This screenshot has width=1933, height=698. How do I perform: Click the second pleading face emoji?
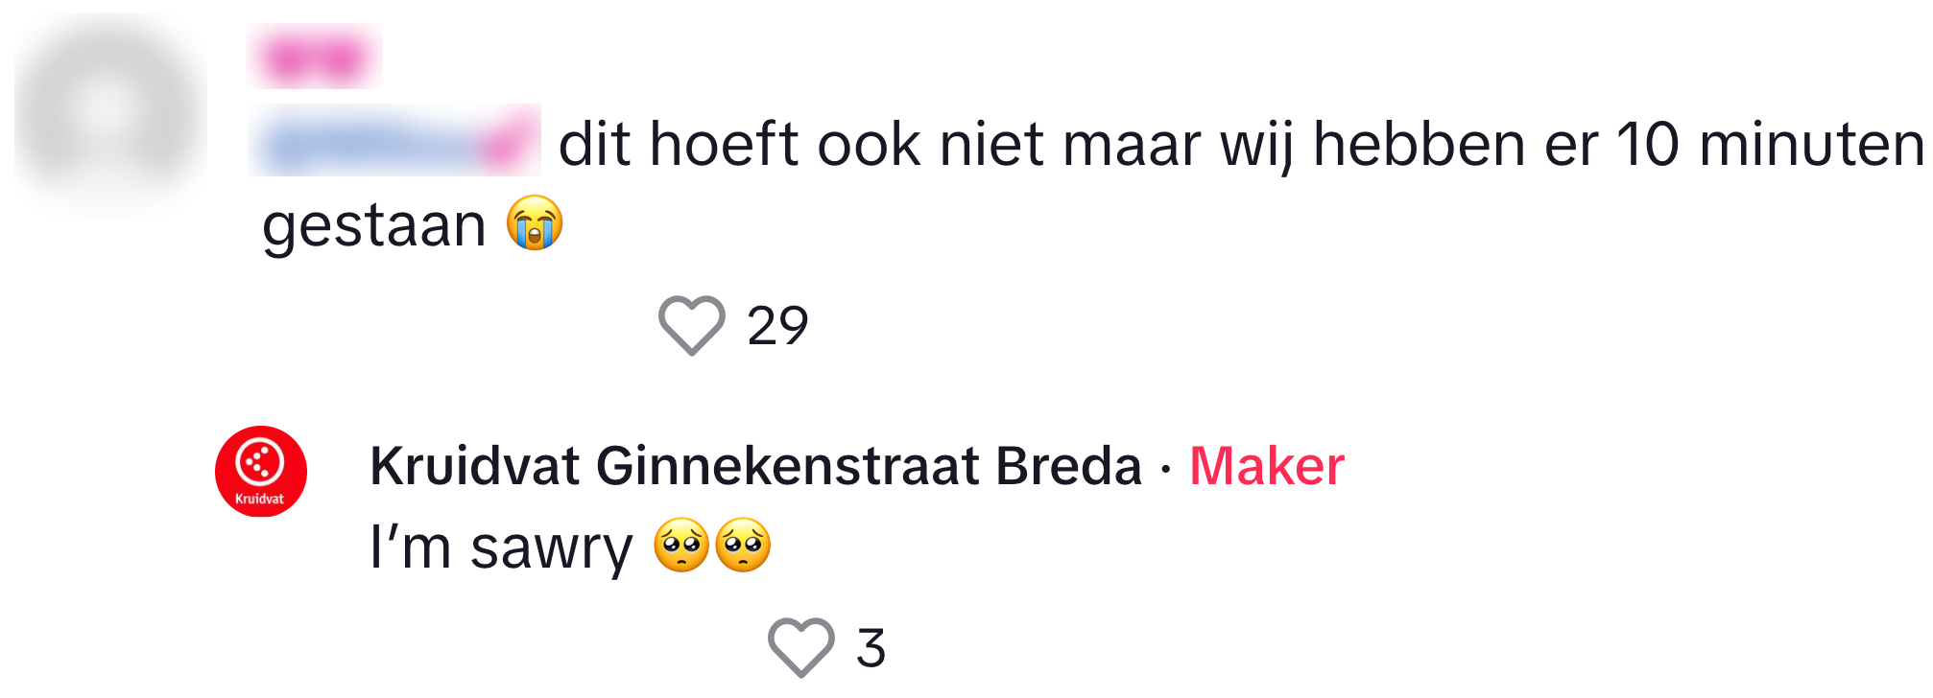(743, 546)
